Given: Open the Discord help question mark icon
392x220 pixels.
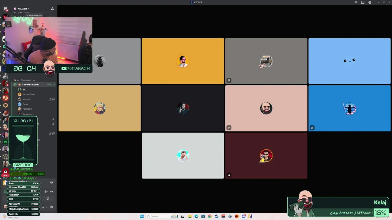Looking at the screenshot, I should (x=370, y=2).
